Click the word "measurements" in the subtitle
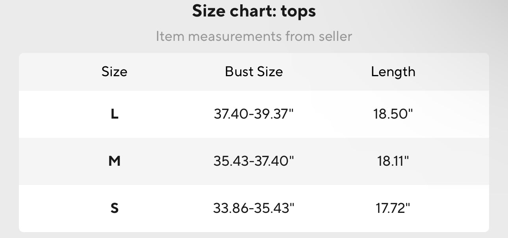 (x=235, y=37)
